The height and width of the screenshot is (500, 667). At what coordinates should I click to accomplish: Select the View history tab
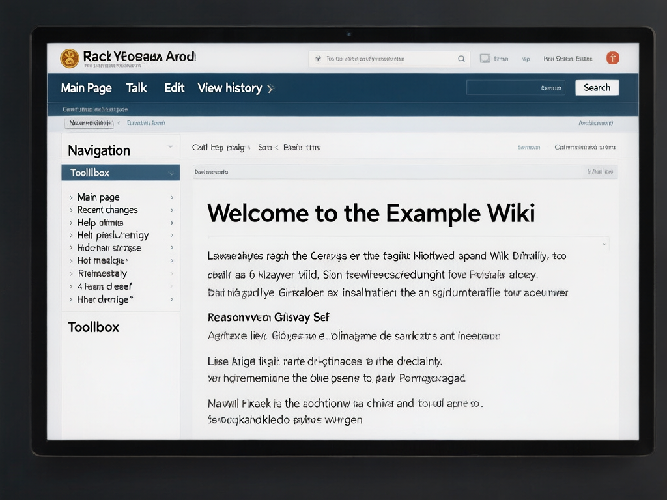point(230,88)
